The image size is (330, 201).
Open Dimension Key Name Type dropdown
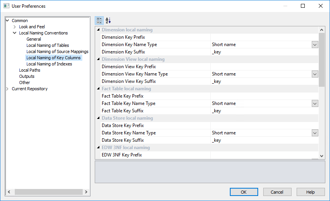pyautogui.click(x=315, y=45)
